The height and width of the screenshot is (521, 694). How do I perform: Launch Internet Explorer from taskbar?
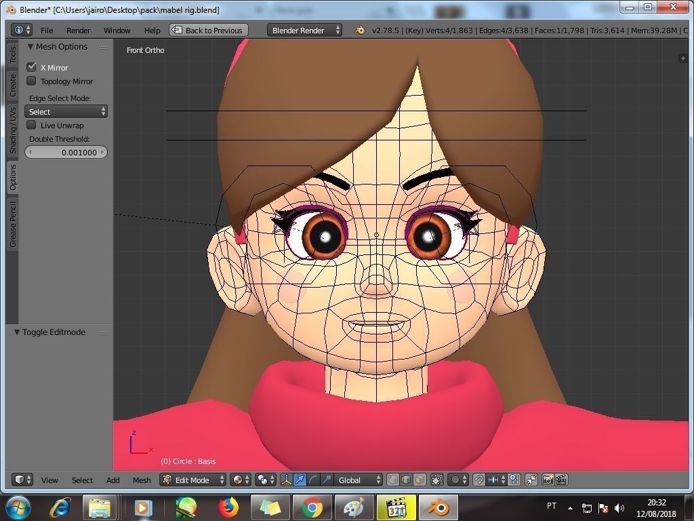61,507
